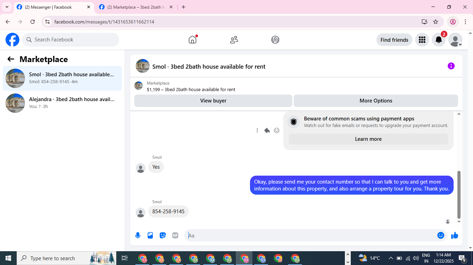Viewport: 473px width, 265px height.
Task: Click Learn more about payment scams
Action: [x=368, y=139]
